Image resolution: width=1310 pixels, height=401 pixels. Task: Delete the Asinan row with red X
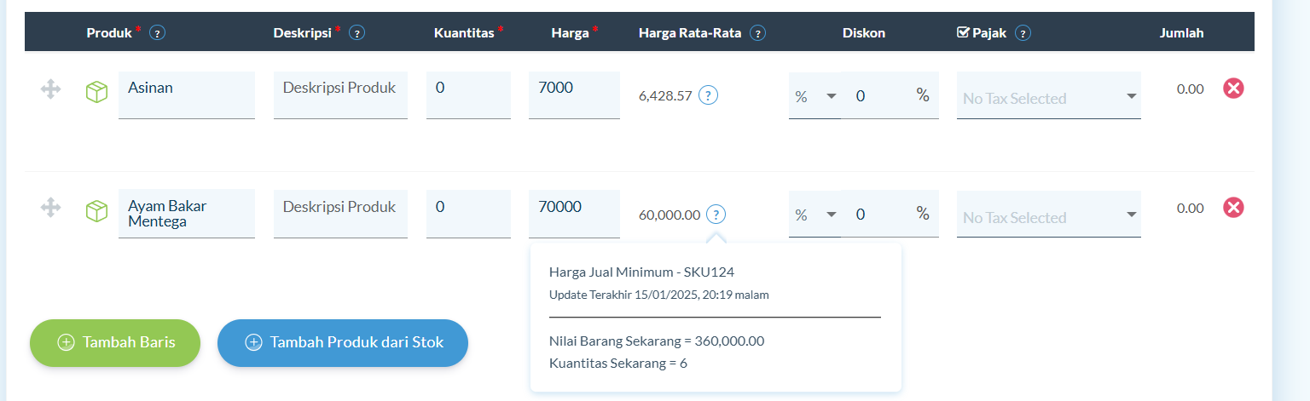(x=1233, y=88)
